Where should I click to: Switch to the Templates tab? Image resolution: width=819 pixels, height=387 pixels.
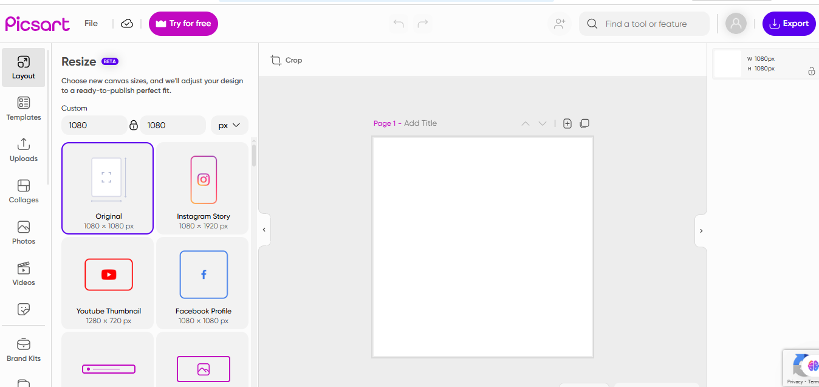[24, 109]
